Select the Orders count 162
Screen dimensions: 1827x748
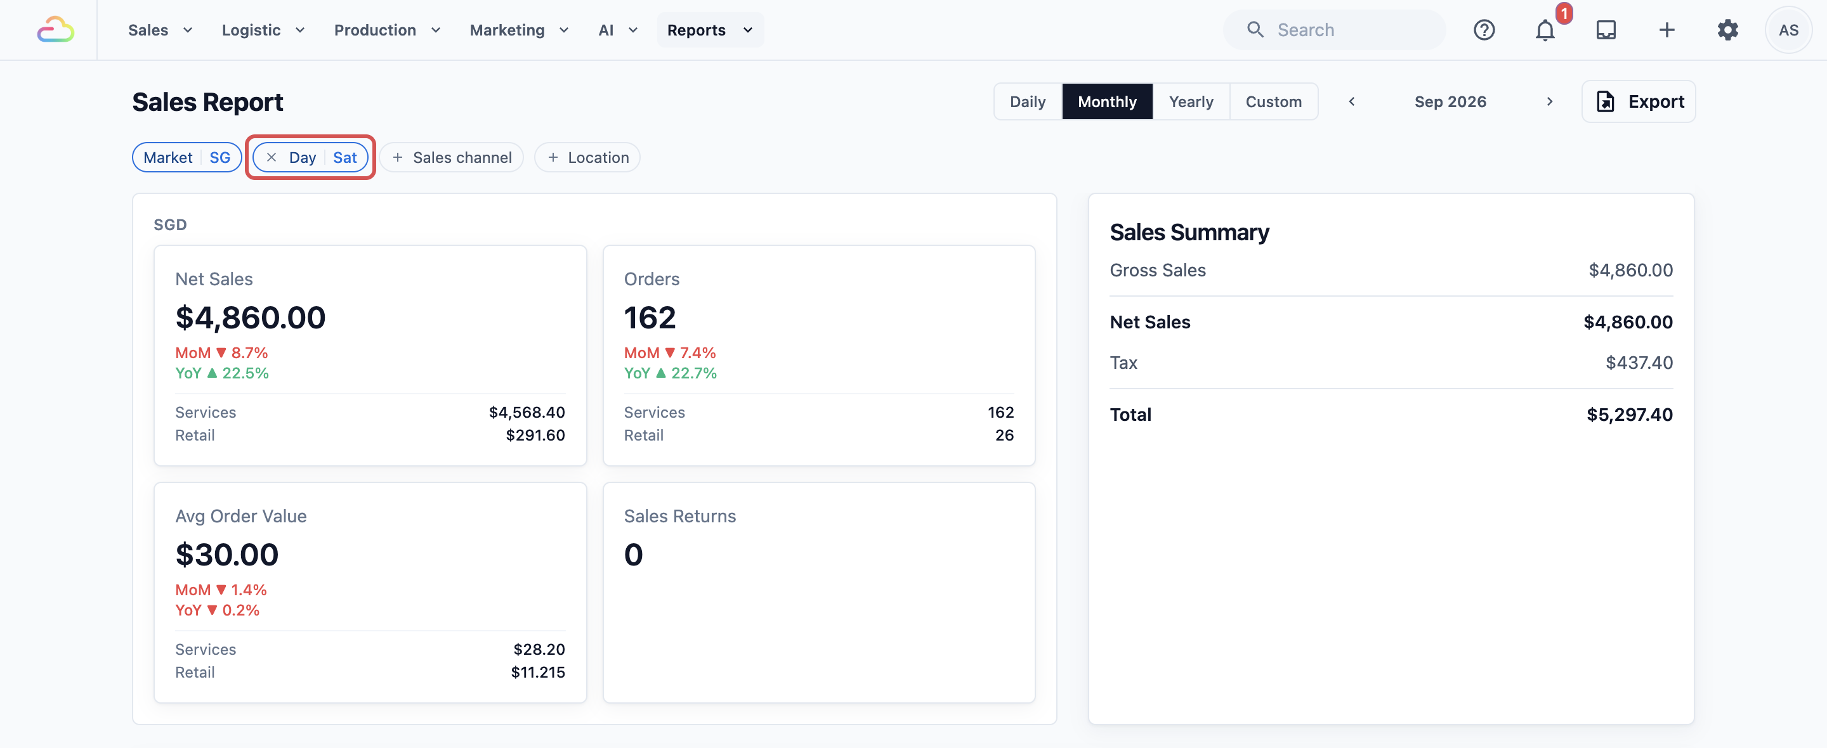coord(650,317)
